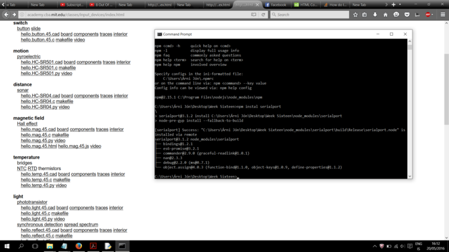This screenshot has width=449, height=252.
Task: Open File Explorer from taskbar
Action: [x=49, y=246]
